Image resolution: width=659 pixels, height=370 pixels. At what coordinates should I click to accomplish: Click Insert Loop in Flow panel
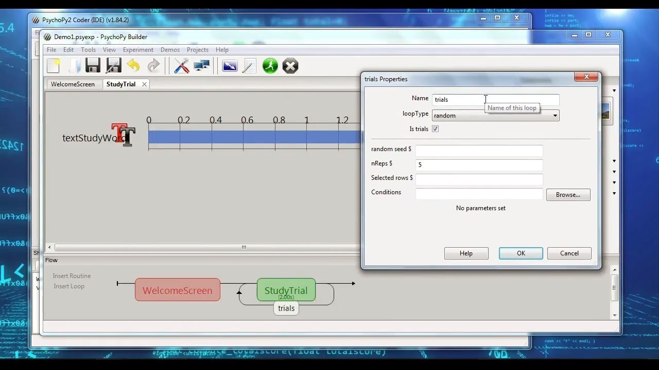(x=69, y=286)
